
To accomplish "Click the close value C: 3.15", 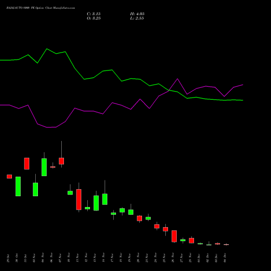I will click(x=94, y=14).
